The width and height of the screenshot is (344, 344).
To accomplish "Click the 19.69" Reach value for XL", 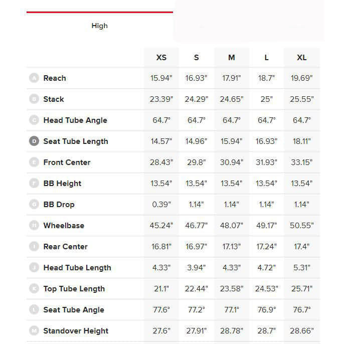I will click(301, 78).
